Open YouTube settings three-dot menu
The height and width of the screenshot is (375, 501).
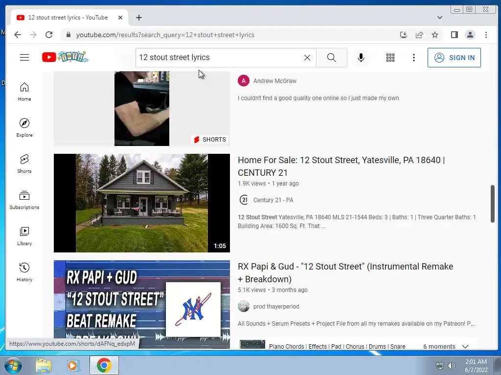414,58
